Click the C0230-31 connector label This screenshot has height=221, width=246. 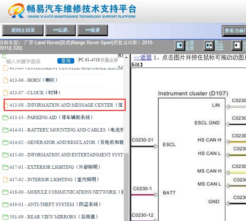(142, 140)
